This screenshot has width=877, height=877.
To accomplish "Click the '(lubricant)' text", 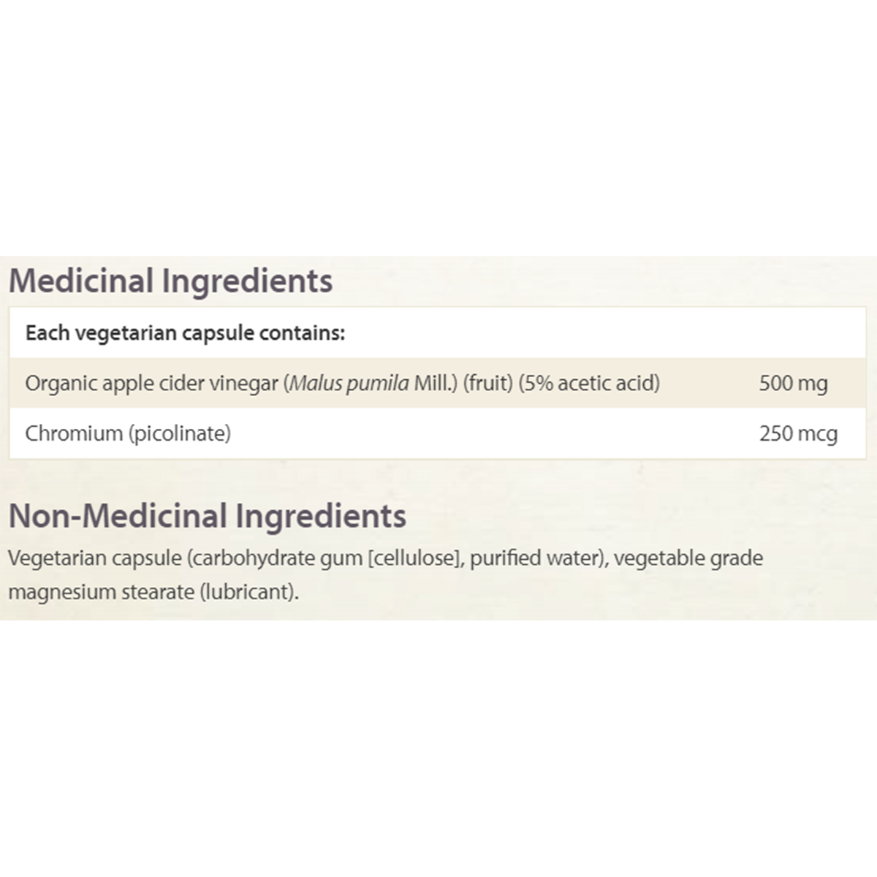I will (249, 592).
